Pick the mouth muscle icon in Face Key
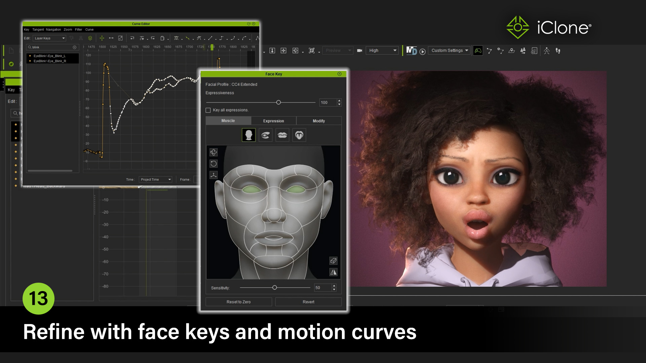This screenshot has height=363, width=646. click(x=282, y=135)
